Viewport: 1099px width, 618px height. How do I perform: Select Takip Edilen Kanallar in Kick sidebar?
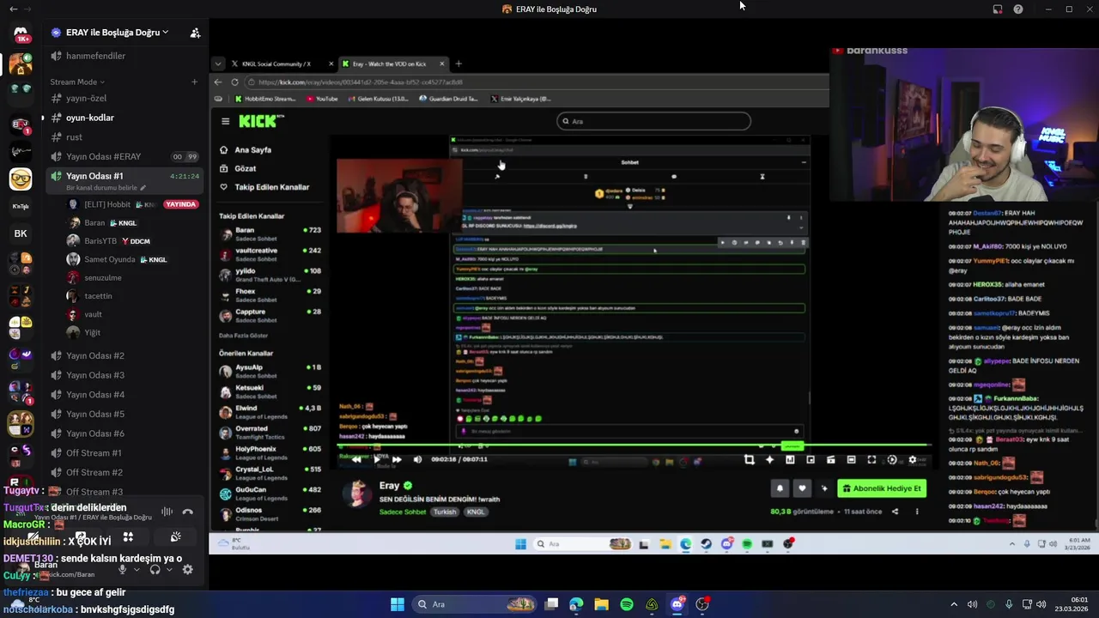(264, 187)
